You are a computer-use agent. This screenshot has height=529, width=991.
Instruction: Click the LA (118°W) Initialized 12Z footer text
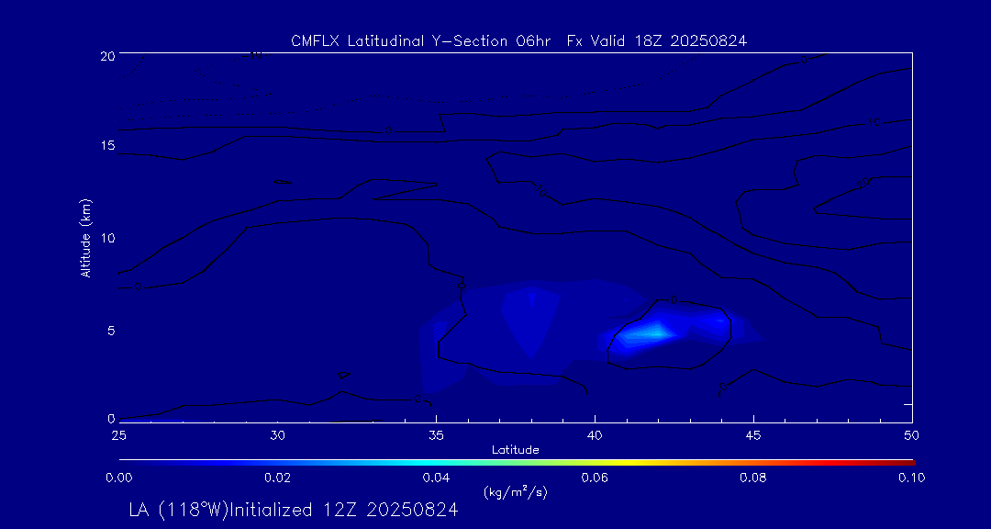click(293, 511)
